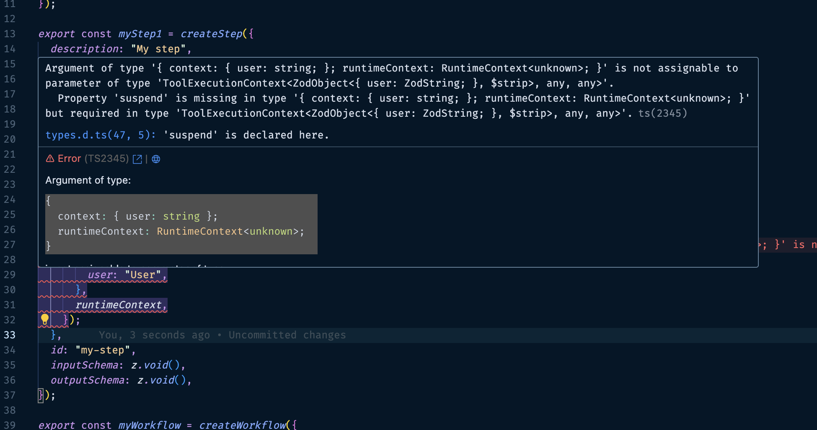The width and height of the screenshot is (817, 430).
Task: Click the "My step" description string
Action: coord(158,49)
